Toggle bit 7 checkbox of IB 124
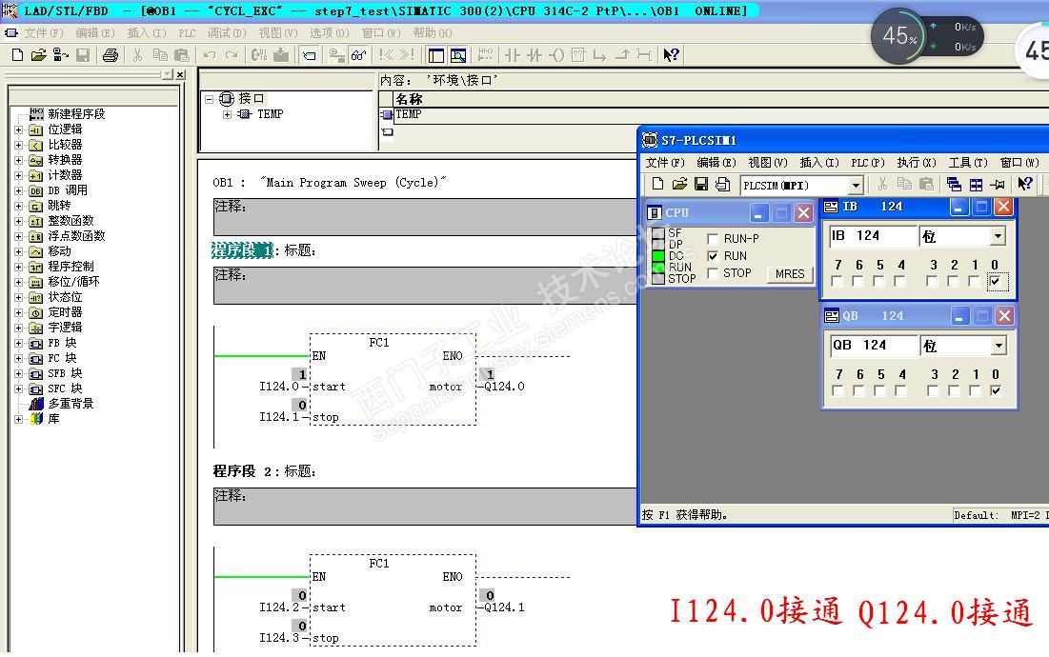The height and width of the screenshot is (657, 1049). click(837, 282)
